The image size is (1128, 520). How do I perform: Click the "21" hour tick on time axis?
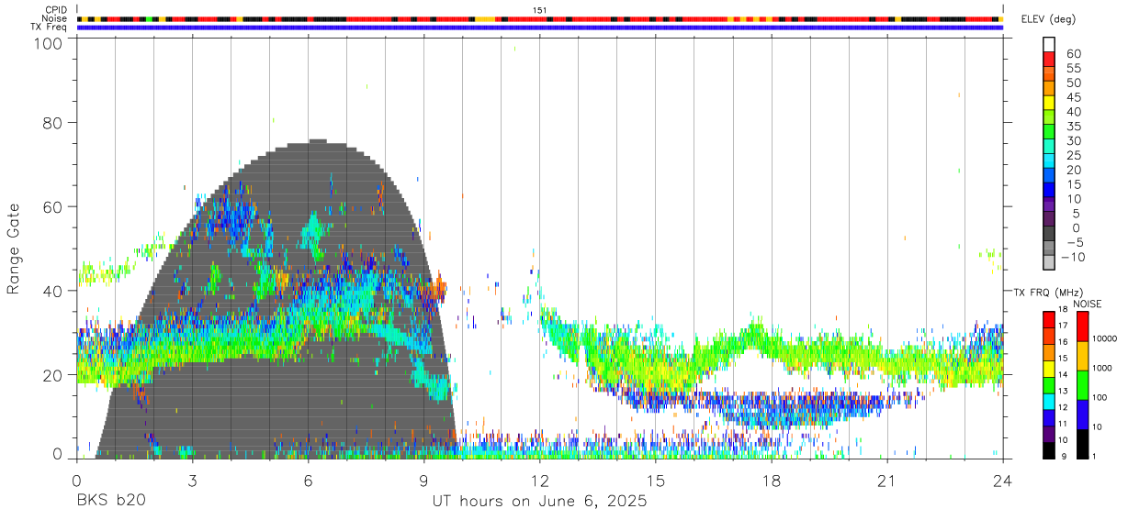point(886,481)
